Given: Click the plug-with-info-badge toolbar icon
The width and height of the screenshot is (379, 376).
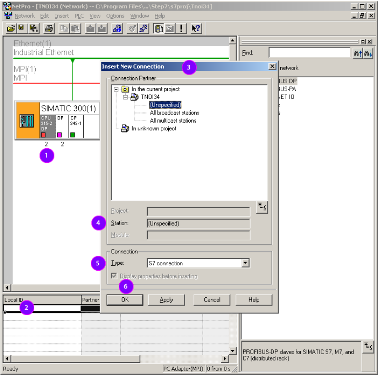Looking at the screenshot, I should (117, 28).
